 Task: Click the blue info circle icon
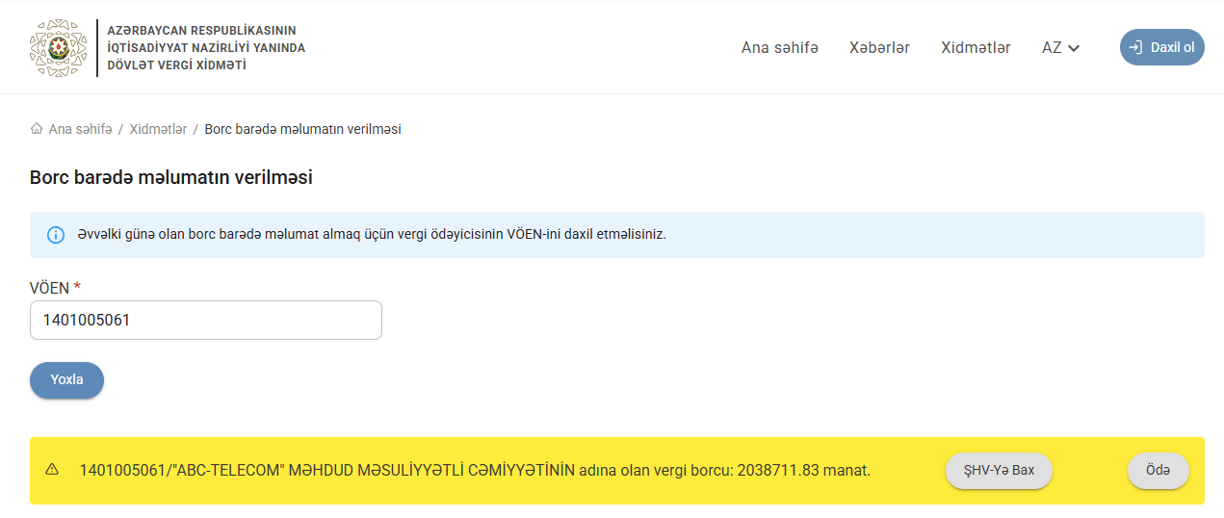[56, 235]
